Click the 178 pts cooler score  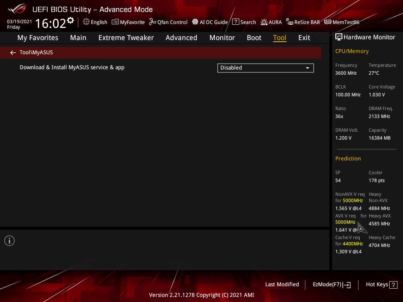(x=377, y=180)
